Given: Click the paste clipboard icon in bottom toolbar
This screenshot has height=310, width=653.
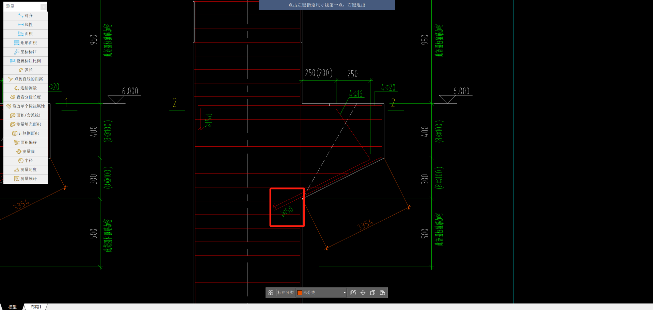Looking at the screenshot, I should pyautogui.click(x=382, y=293).
